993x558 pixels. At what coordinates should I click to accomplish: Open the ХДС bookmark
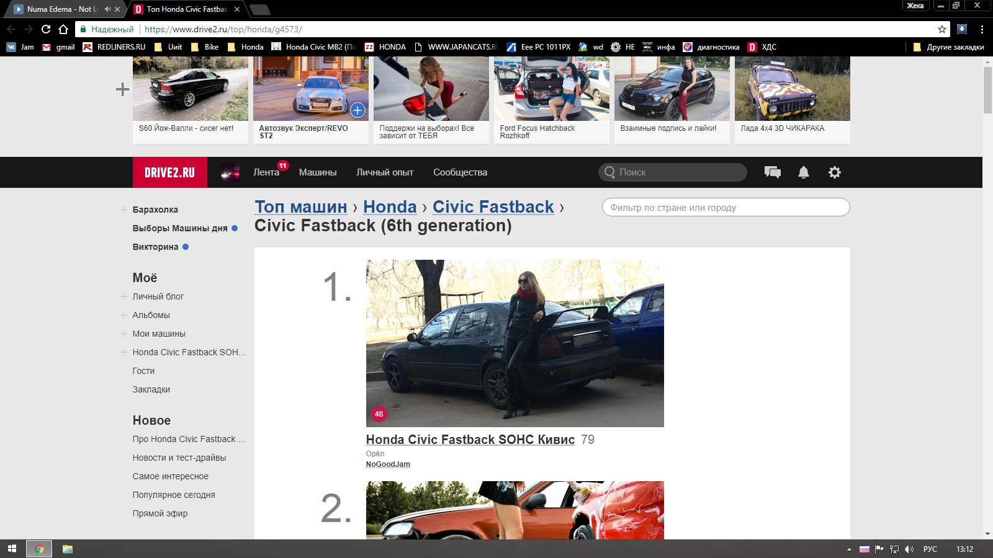click(x=762, y=47)
